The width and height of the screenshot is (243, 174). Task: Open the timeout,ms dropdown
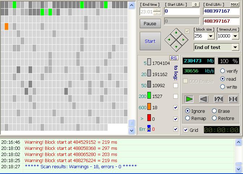coord(235,36)
